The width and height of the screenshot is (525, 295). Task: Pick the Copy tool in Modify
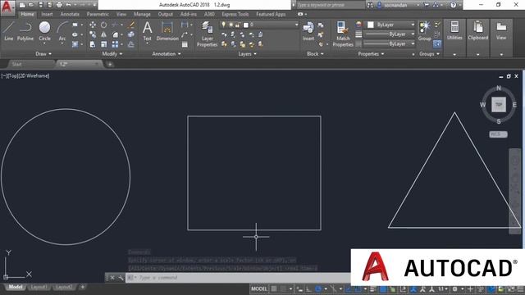93,34
